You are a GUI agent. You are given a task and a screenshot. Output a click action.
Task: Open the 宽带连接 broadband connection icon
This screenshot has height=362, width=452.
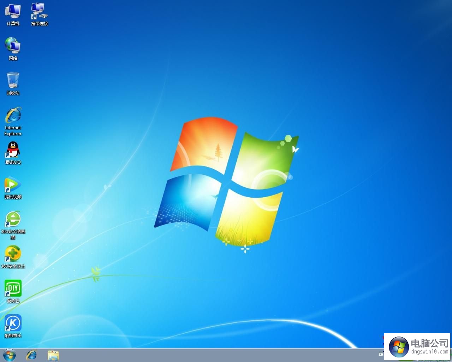pos(39,11)
